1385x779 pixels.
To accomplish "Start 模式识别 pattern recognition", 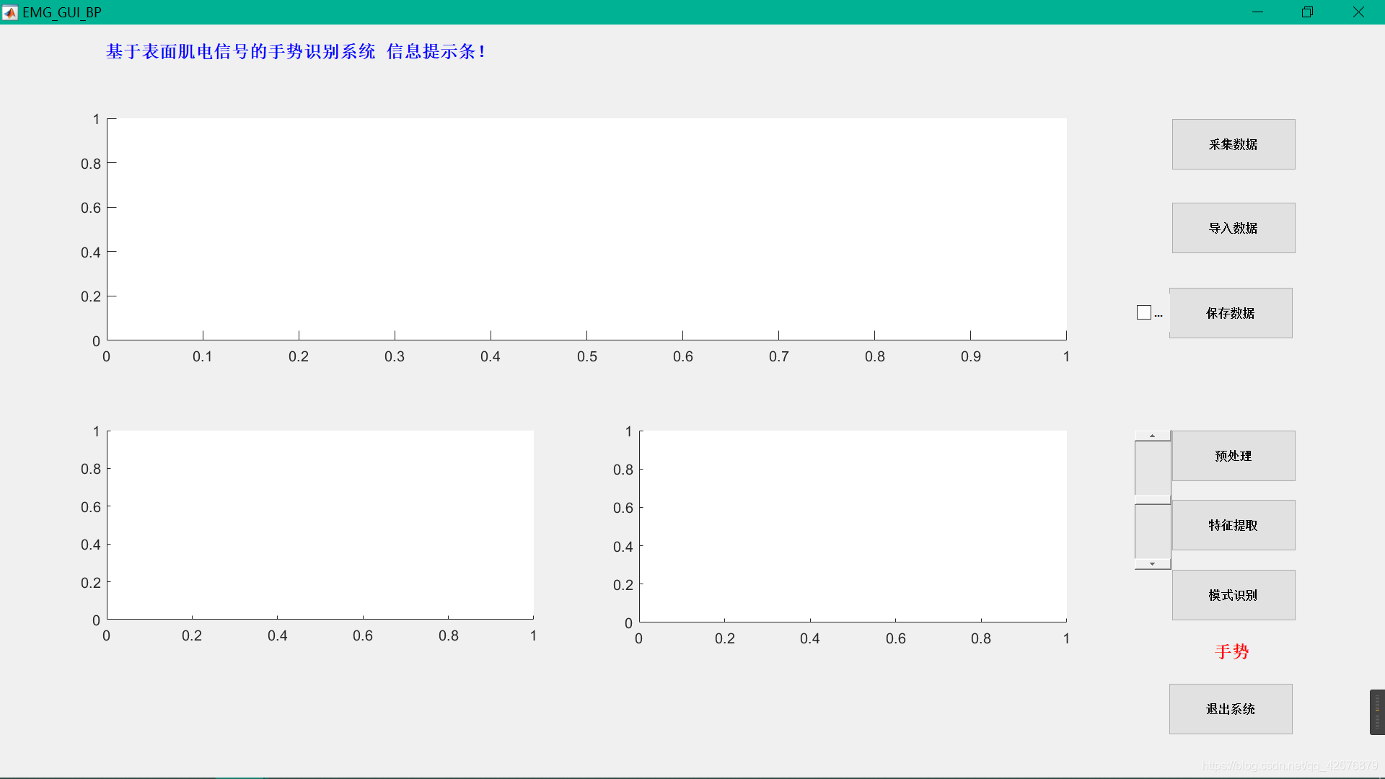I will coord(1233,595).
